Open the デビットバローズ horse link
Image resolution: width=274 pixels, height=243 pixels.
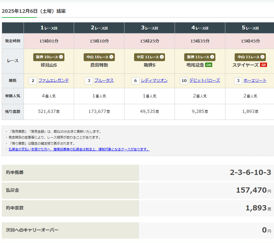pyautogui.click(x=205, y=81)
